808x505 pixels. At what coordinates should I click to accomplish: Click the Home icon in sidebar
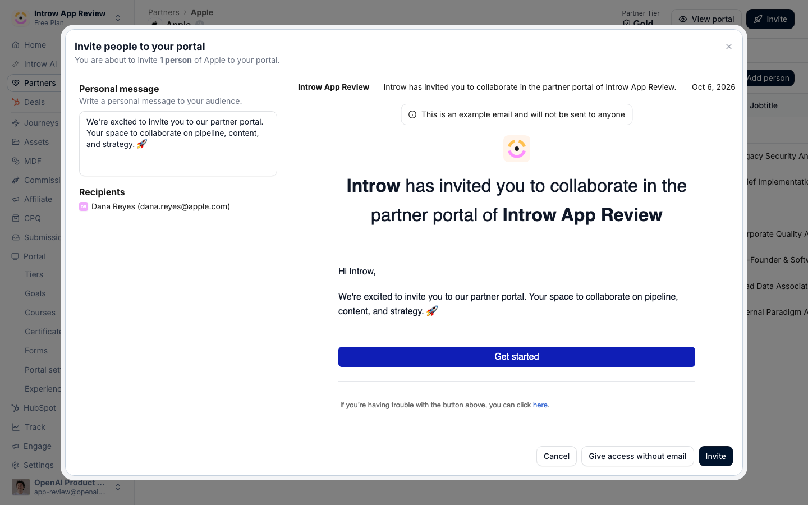[x=16, y=45]
